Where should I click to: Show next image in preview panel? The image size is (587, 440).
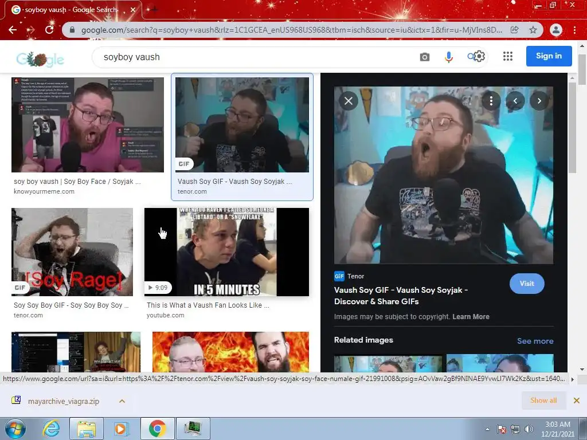(539, 101)
